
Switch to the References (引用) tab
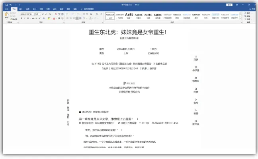(x=48, y=9)
